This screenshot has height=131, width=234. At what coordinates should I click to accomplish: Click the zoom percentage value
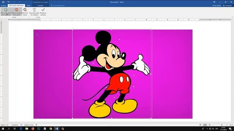tap(231, 125)
